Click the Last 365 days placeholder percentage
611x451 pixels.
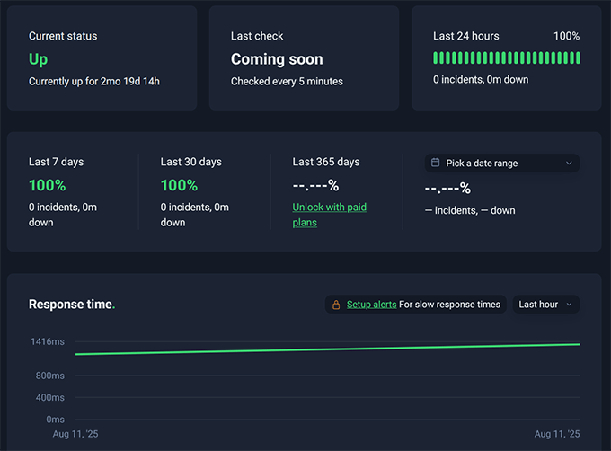click(x=315, y=185)
